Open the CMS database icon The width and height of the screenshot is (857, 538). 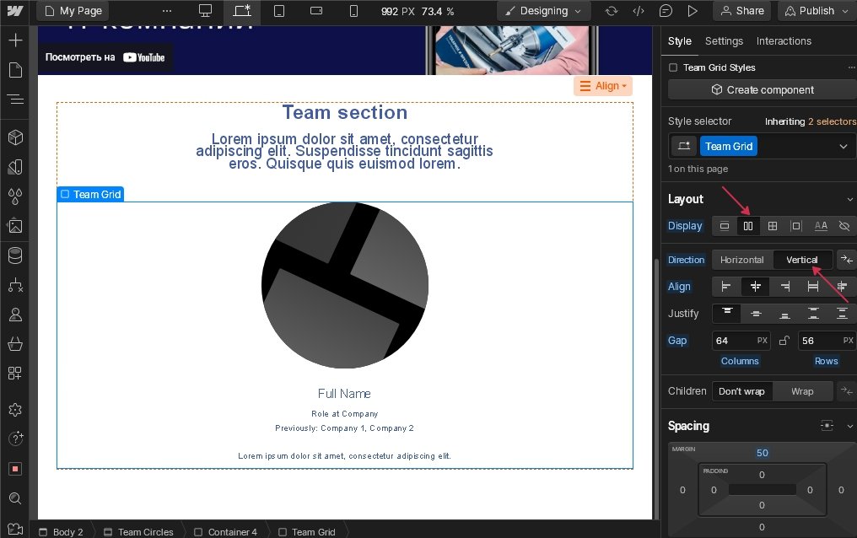click(15, 255)
